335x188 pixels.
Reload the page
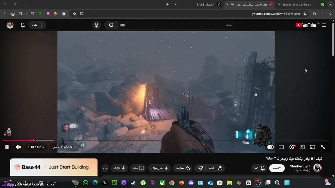pos(314,14)
